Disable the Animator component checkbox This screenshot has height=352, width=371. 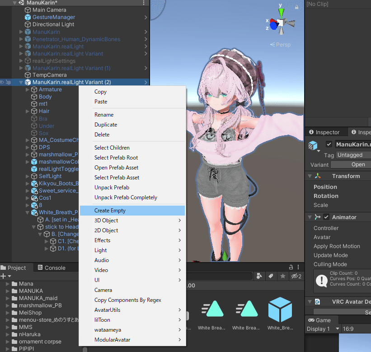click(326, 217)
